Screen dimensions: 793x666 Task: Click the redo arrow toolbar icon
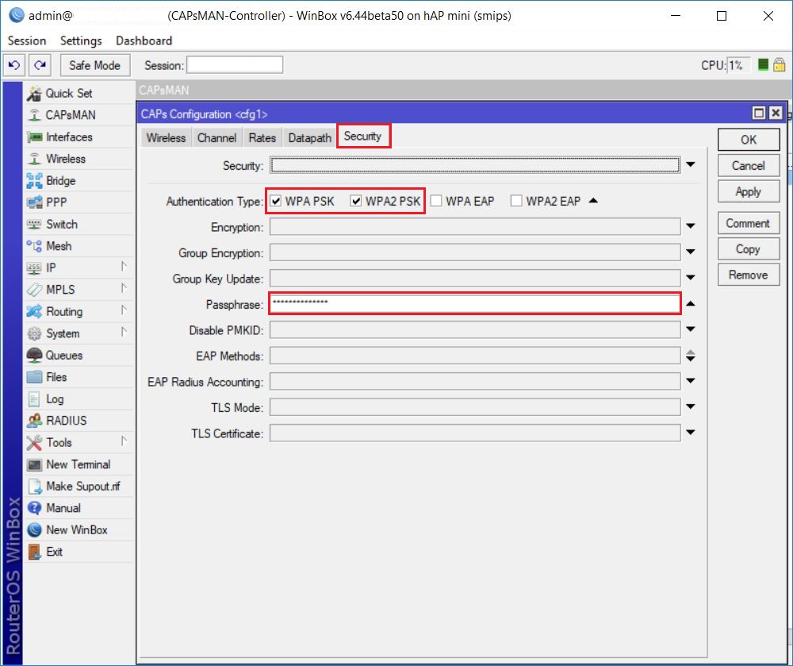pos(40,65)
